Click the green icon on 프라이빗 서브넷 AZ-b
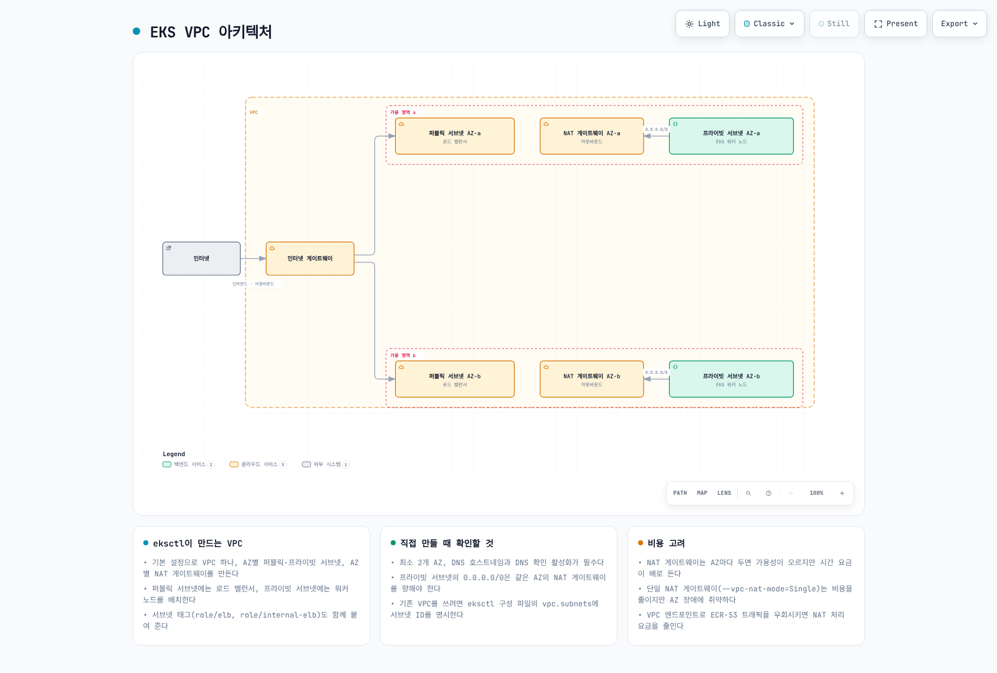Image resolution: width=997 pixels, height=673 pixels. [x=675, y=367]
